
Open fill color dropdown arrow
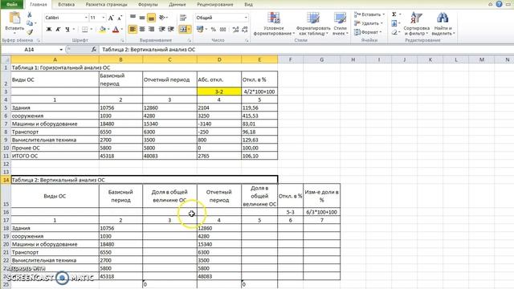point(108,30)
